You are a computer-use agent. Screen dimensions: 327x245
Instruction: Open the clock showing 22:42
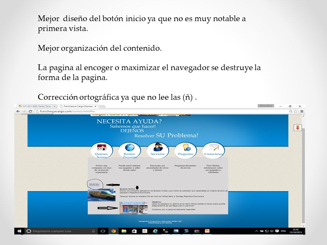coord(296,231)
